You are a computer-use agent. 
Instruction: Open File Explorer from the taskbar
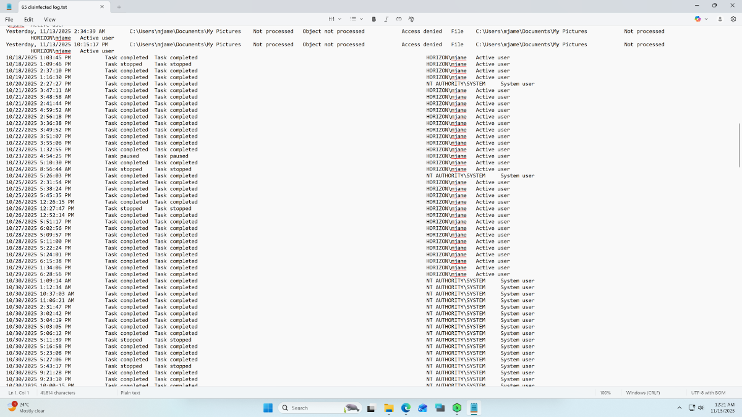389,408
